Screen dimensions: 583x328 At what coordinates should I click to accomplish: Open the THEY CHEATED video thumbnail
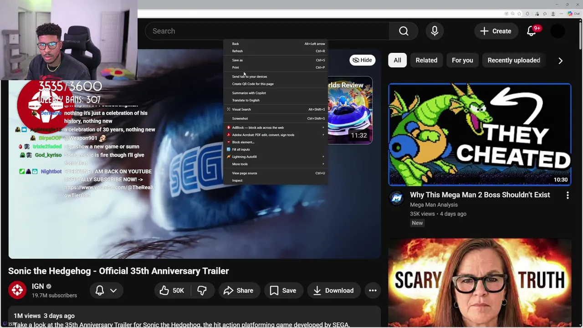[x=480, y=134]
